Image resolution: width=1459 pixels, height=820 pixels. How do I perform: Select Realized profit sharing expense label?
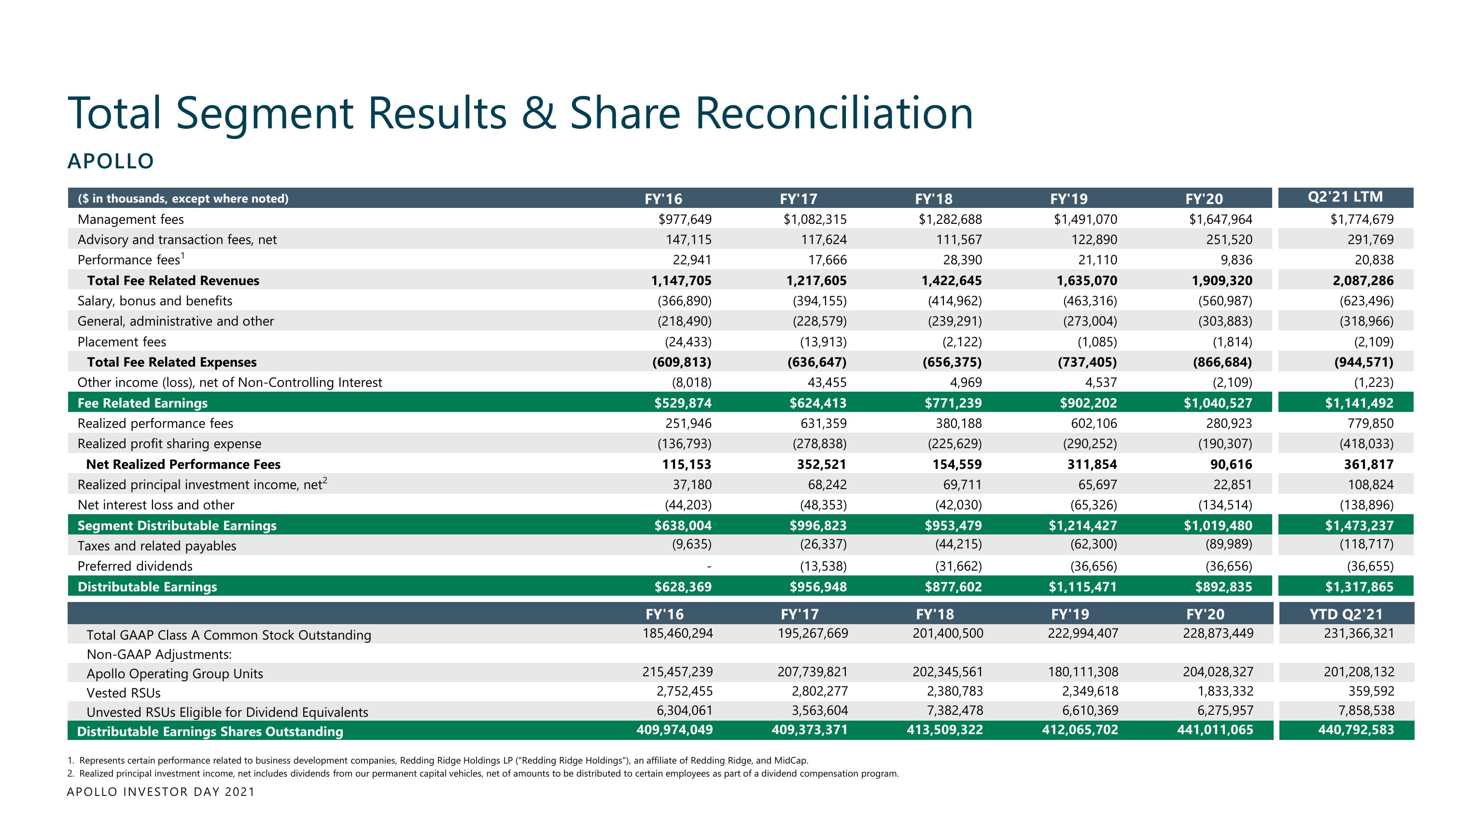coord(169,444)
